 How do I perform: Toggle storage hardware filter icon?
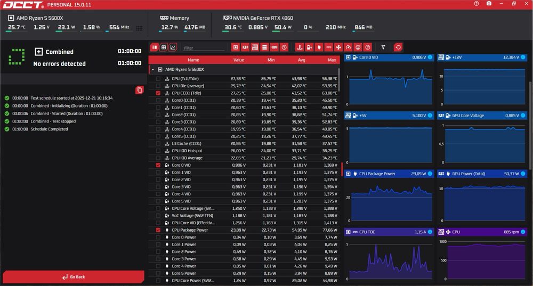264,47
